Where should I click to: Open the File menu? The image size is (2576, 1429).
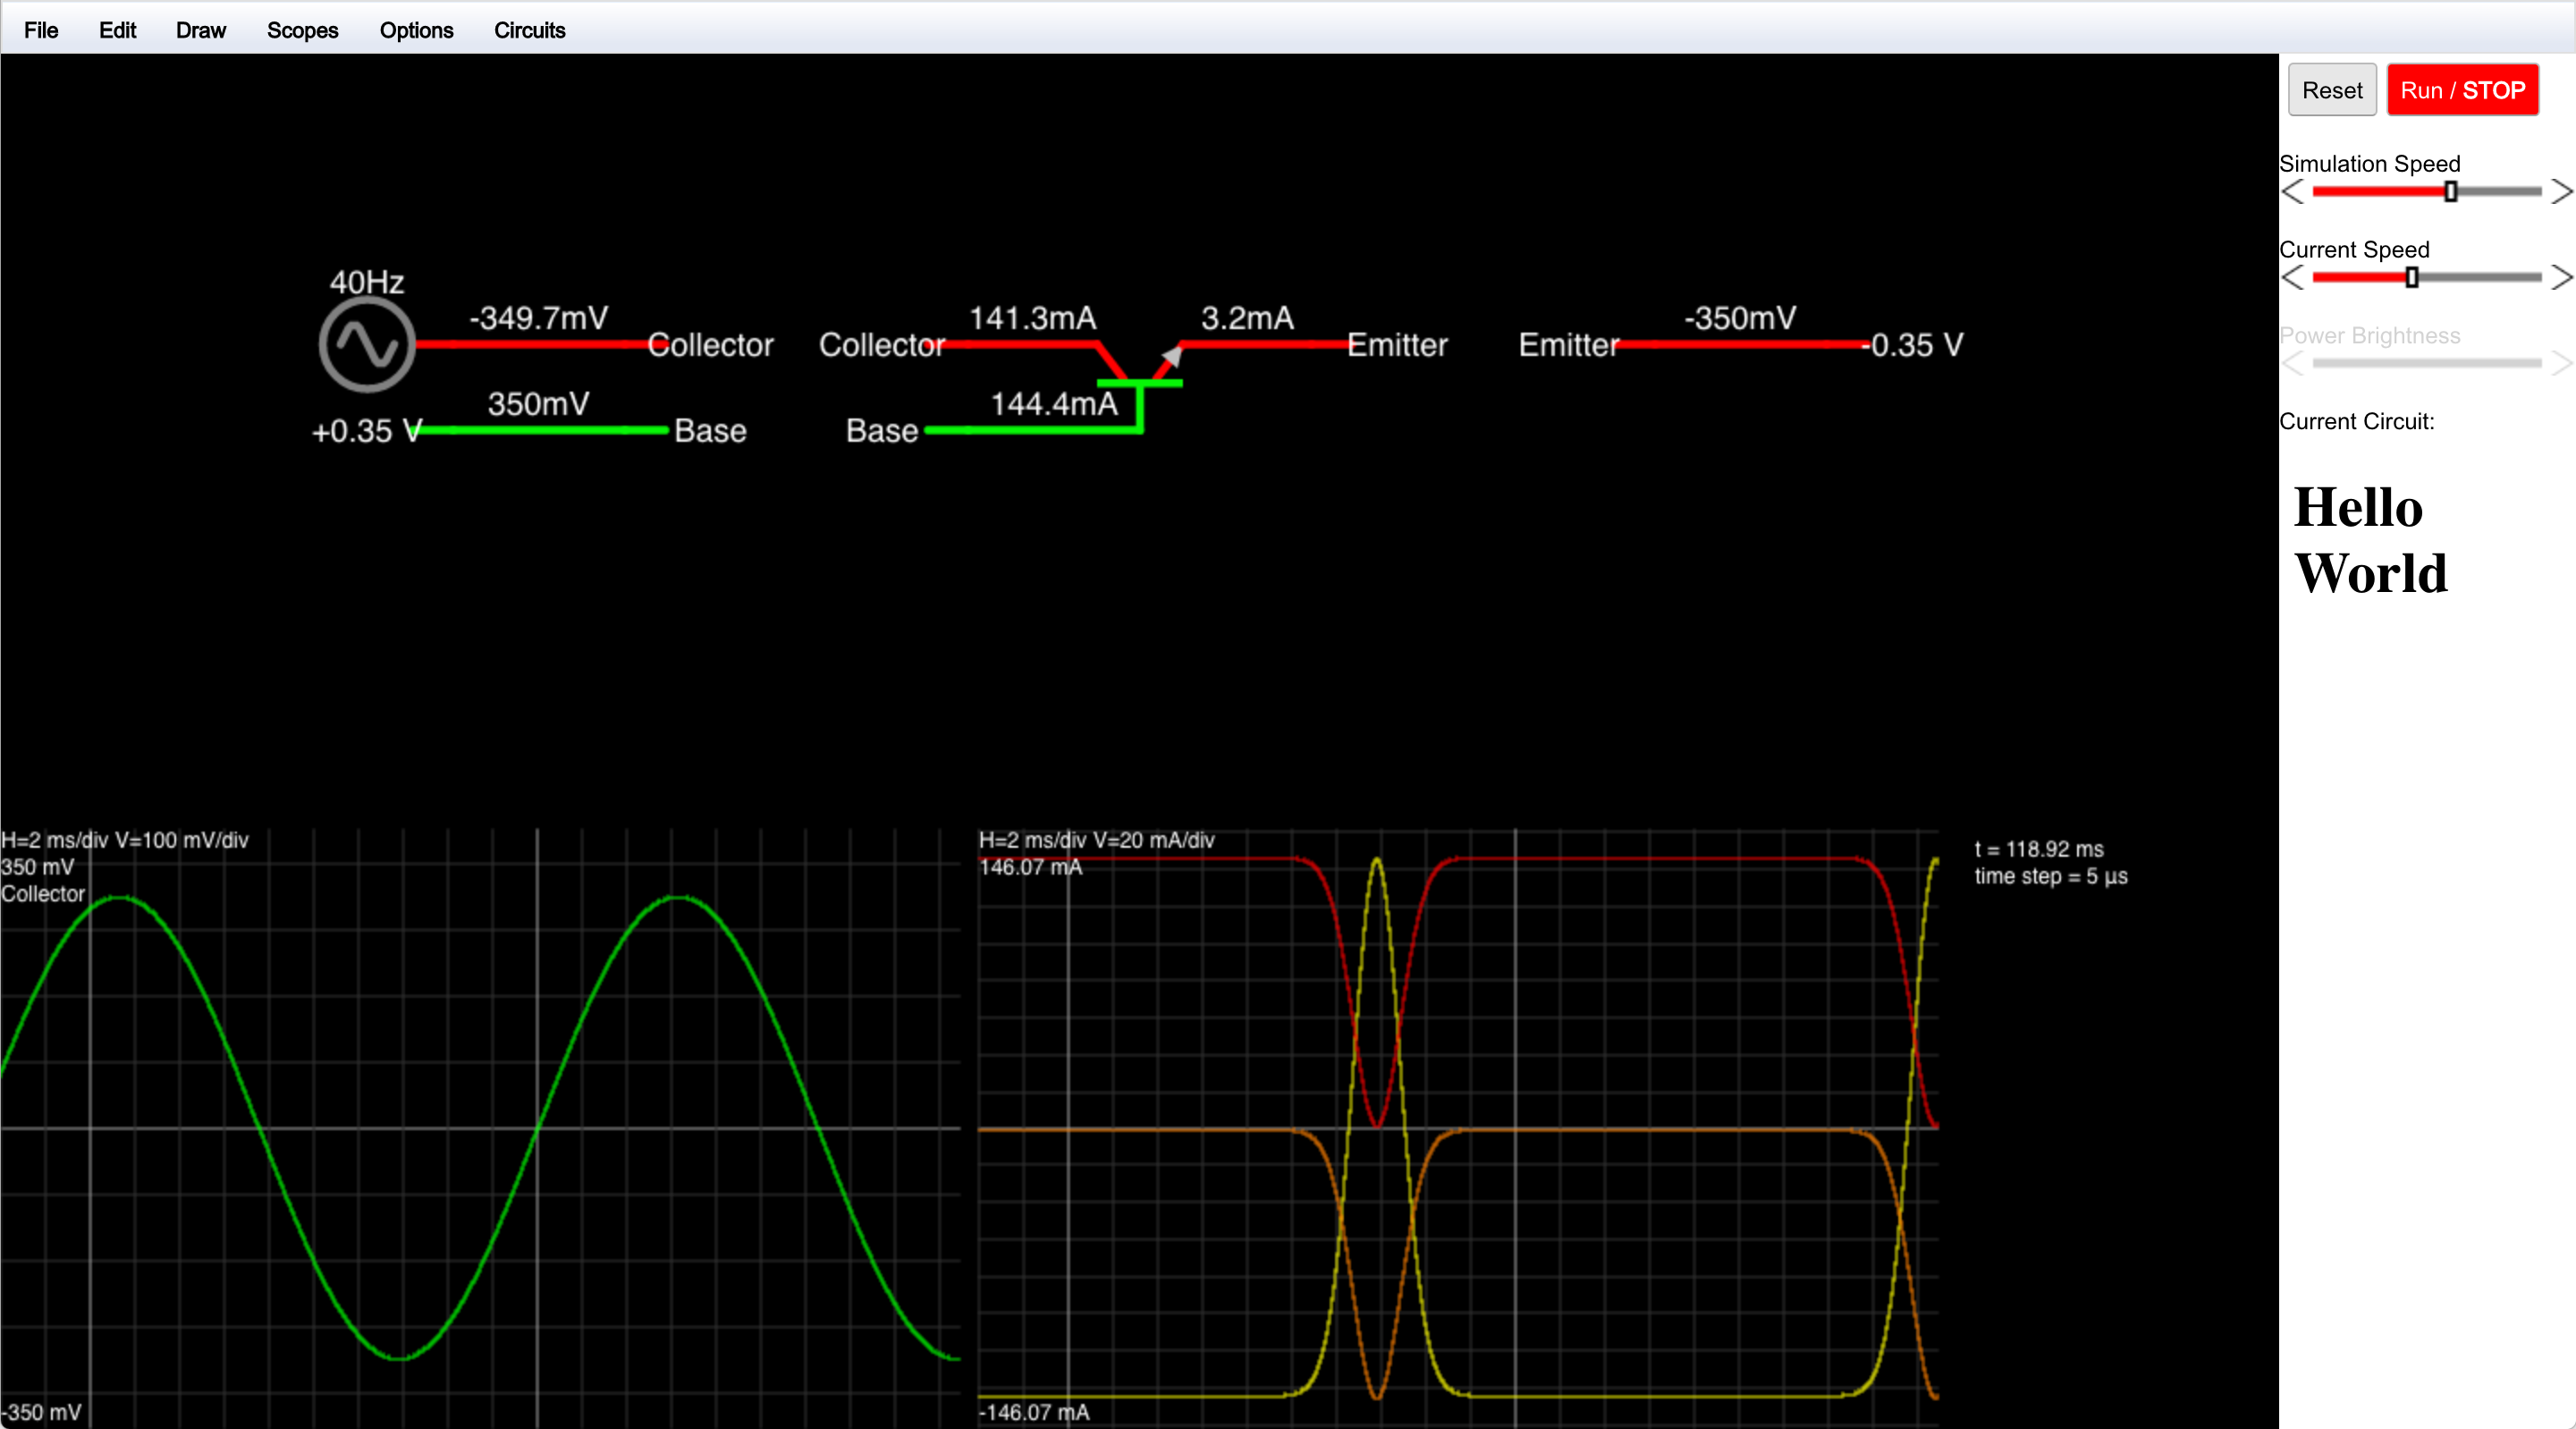tap(40, 30)
